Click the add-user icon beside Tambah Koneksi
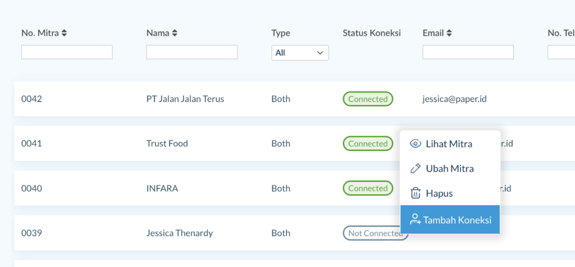The width and height of the screenshot is (575, 267). click(416, 219)
